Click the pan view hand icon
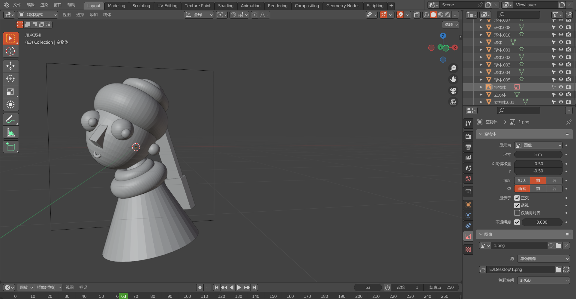Screen dimensions: 576x299 point(453,79)
